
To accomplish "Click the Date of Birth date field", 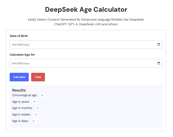I will click(x=86, y=44).
